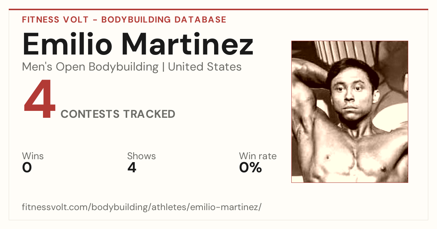437x229 pixels.
Task: Click the Emilio Martinez athlete photo
Action: [350, 112]
